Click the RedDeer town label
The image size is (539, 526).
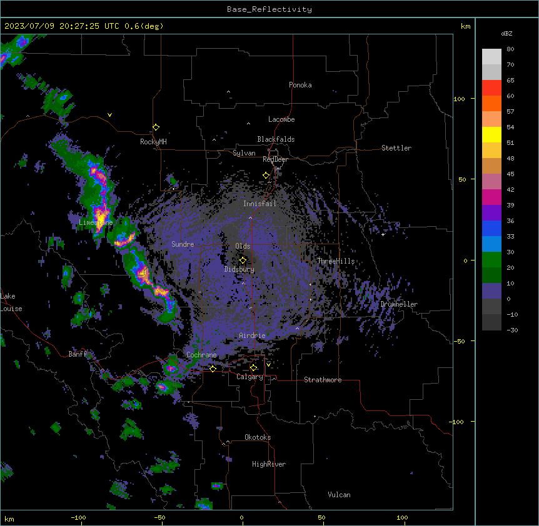[x=275, y=159]
